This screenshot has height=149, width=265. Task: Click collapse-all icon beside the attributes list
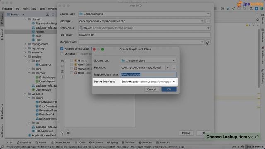coord(63,77)
